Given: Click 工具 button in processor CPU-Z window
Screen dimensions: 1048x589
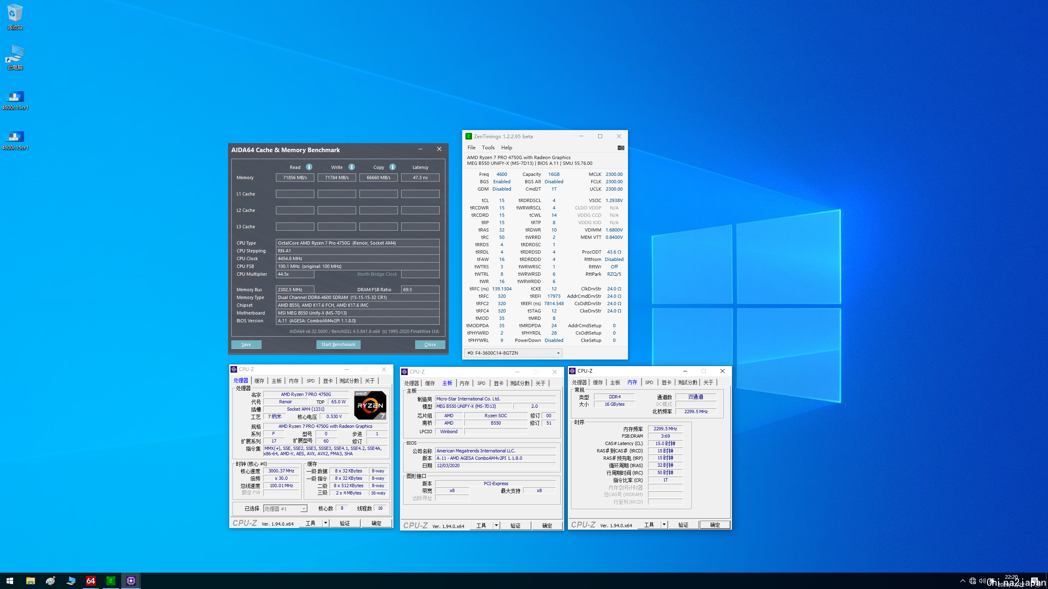Looking at the screenshot, I should [311, 523].
